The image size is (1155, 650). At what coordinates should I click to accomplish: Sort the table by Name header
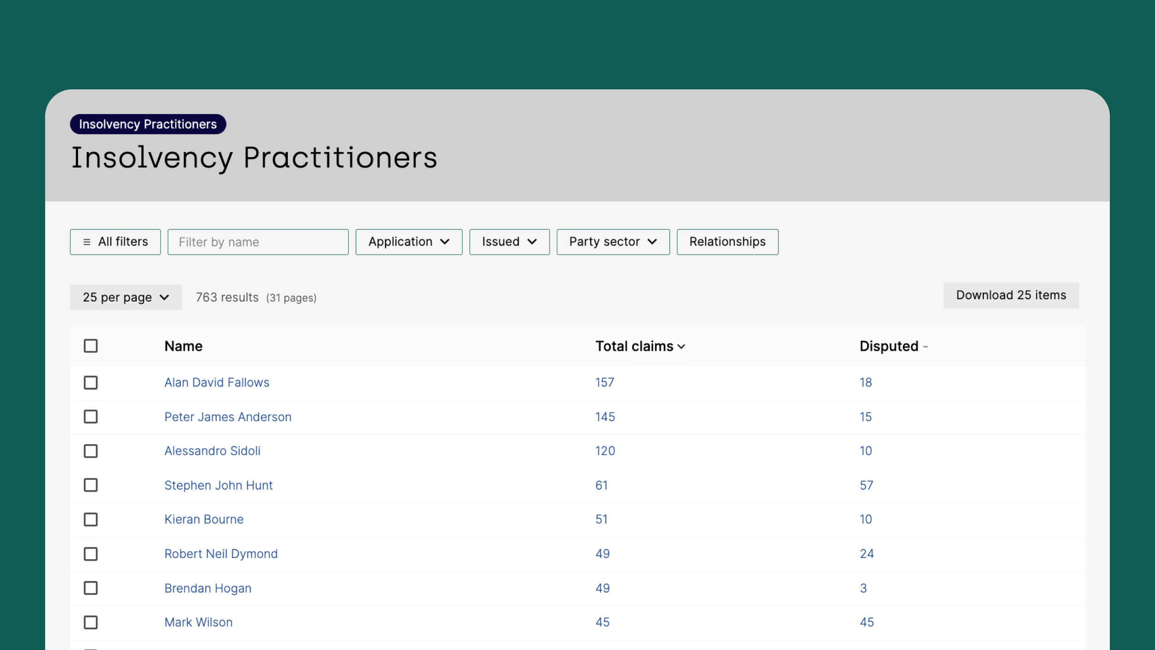pyautogui.click(x=183, y=346)
